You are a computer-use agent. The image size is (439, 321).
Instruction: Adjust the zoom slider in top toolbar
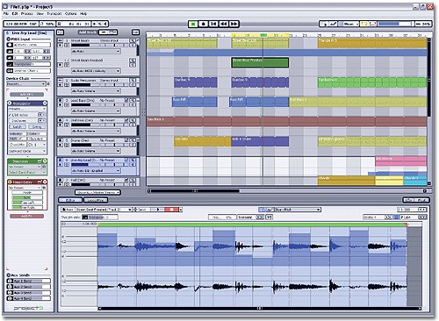(x=395, y=24)
